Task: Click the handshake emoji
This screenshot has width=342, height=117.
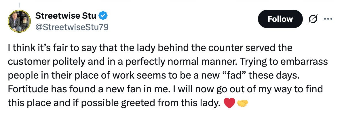Action: pos(242,103)
